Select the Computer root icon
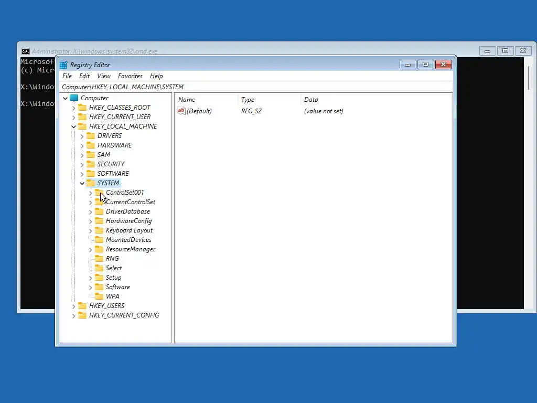537x403 pixels. coord(74,98)
